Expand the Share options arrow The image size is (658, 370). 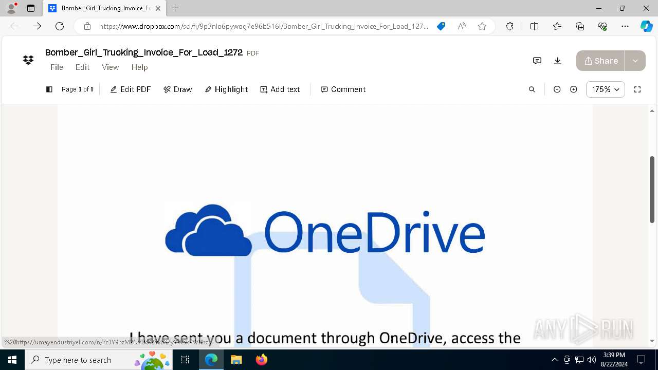635,61
